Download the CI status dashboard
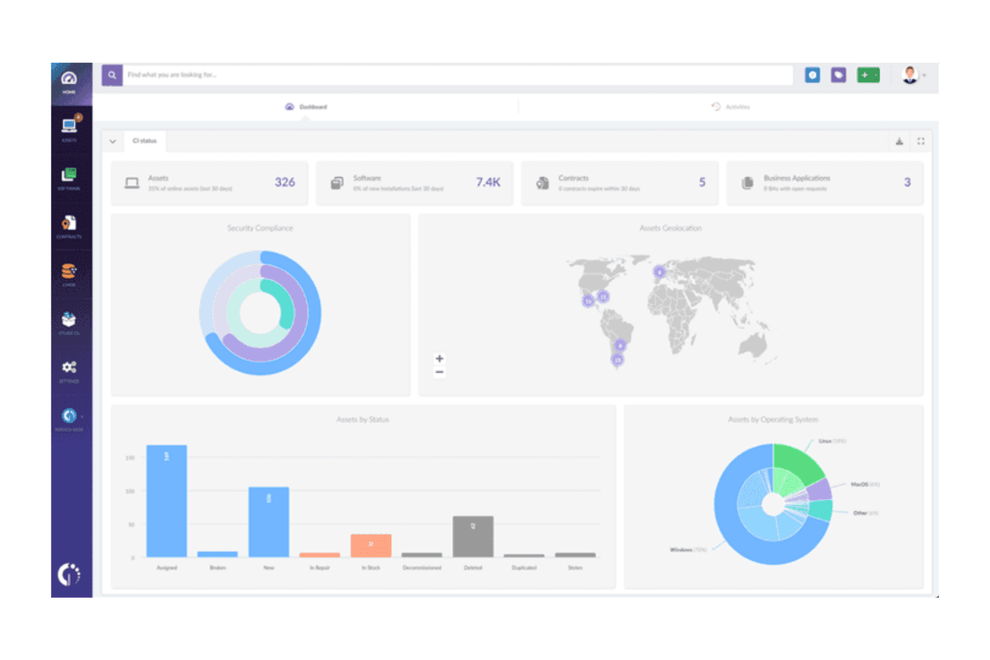 tap(899, 141)
